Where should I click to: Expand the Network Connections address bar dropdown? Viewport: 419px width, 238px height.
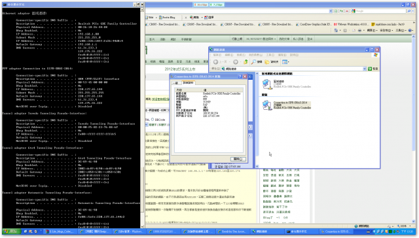[x=365, y=69]
